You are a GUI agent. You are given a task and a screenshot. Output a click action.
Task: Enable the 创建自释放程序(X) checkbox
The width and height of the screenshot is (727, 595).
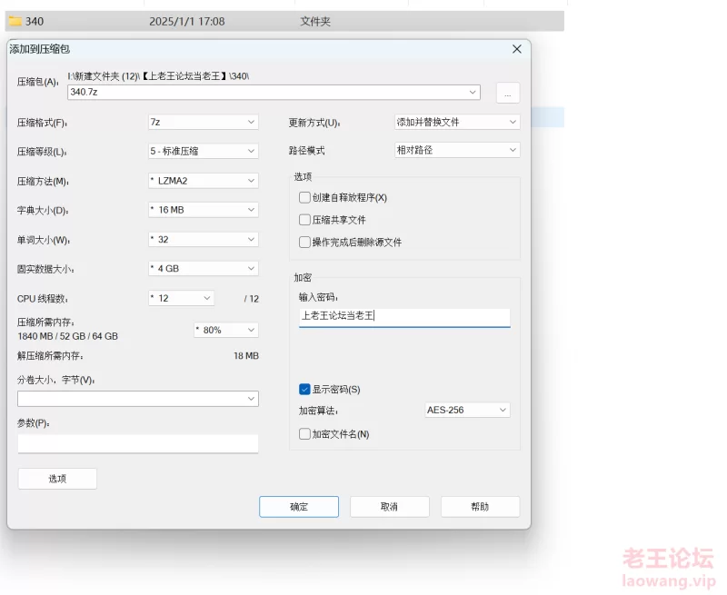pos(304,198)
